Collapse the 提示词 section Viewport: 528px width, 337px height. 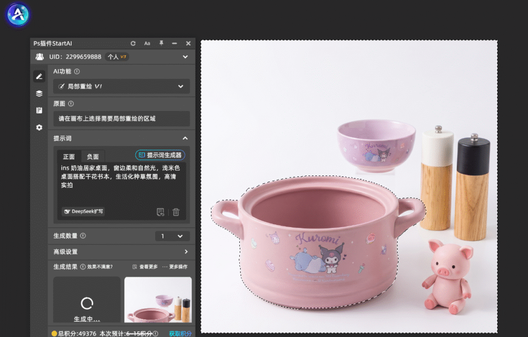click(185, 138)
